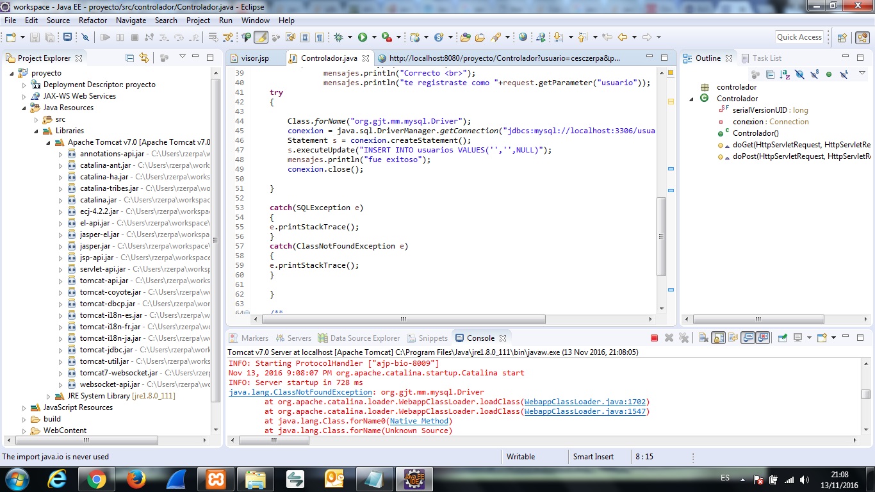This screenshot has width=875, height=492.
Task: Click the Native Method console link
Action: pyautogui.click(x=419, y=421)
